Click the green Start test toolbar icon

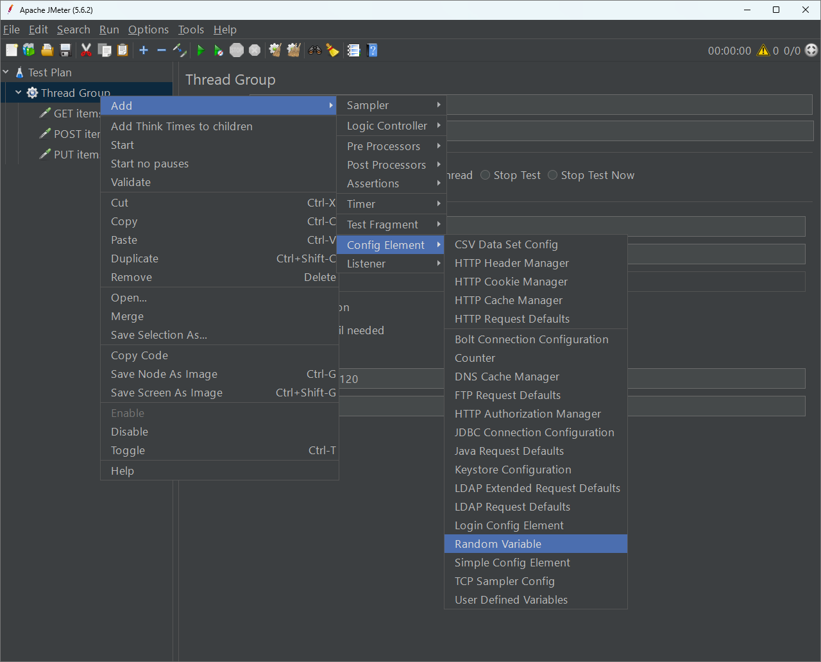pos(201,51)
